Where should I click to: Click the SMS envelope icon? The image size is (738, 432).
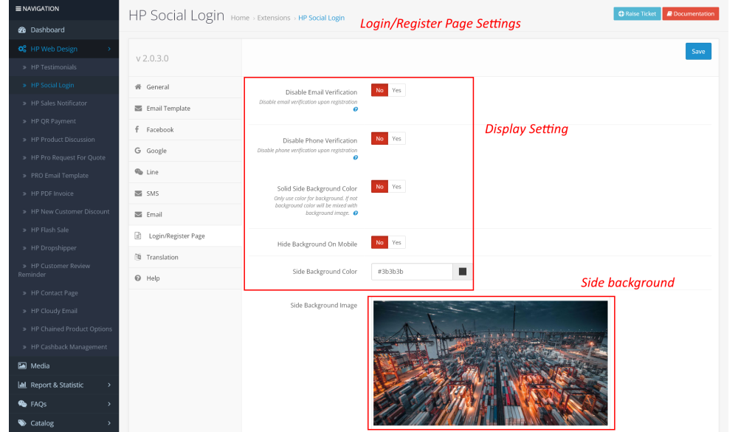138,193
